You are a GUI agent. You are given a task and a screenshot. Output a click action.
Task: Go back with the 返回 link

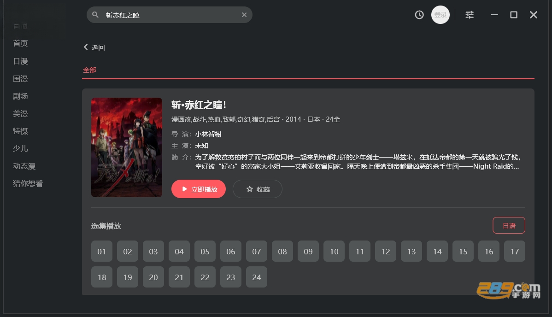pyautogui.click(x=94, y=47)
